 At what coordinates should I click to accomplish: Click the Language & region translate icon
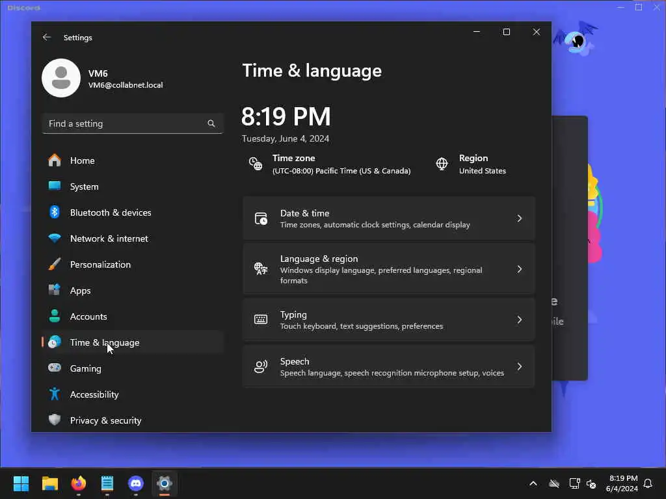click(x=261, y=268)
